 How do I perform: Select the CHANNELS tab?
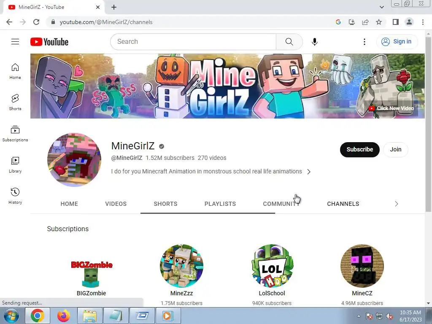coord(343,204)
